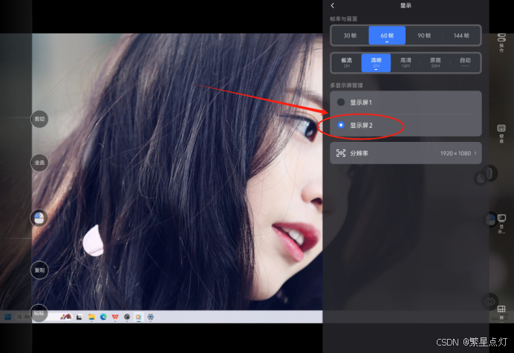The height and width of the screenshot is (353, 514).
Task: Tap the mouse mode round button
Action: point(39,218)
